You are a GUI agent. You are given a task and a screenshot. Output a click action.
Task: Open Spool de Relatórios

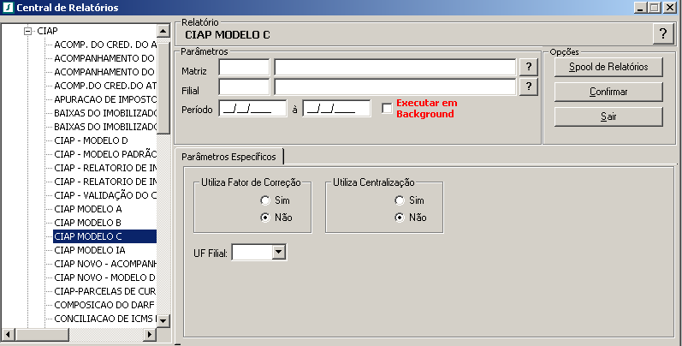(x=608, y=67)
